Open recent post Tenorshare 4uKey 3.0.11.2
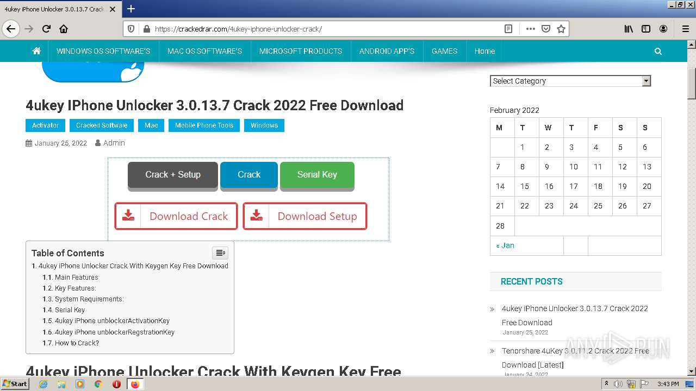This screenshot has height=391, width=696. 575,358
